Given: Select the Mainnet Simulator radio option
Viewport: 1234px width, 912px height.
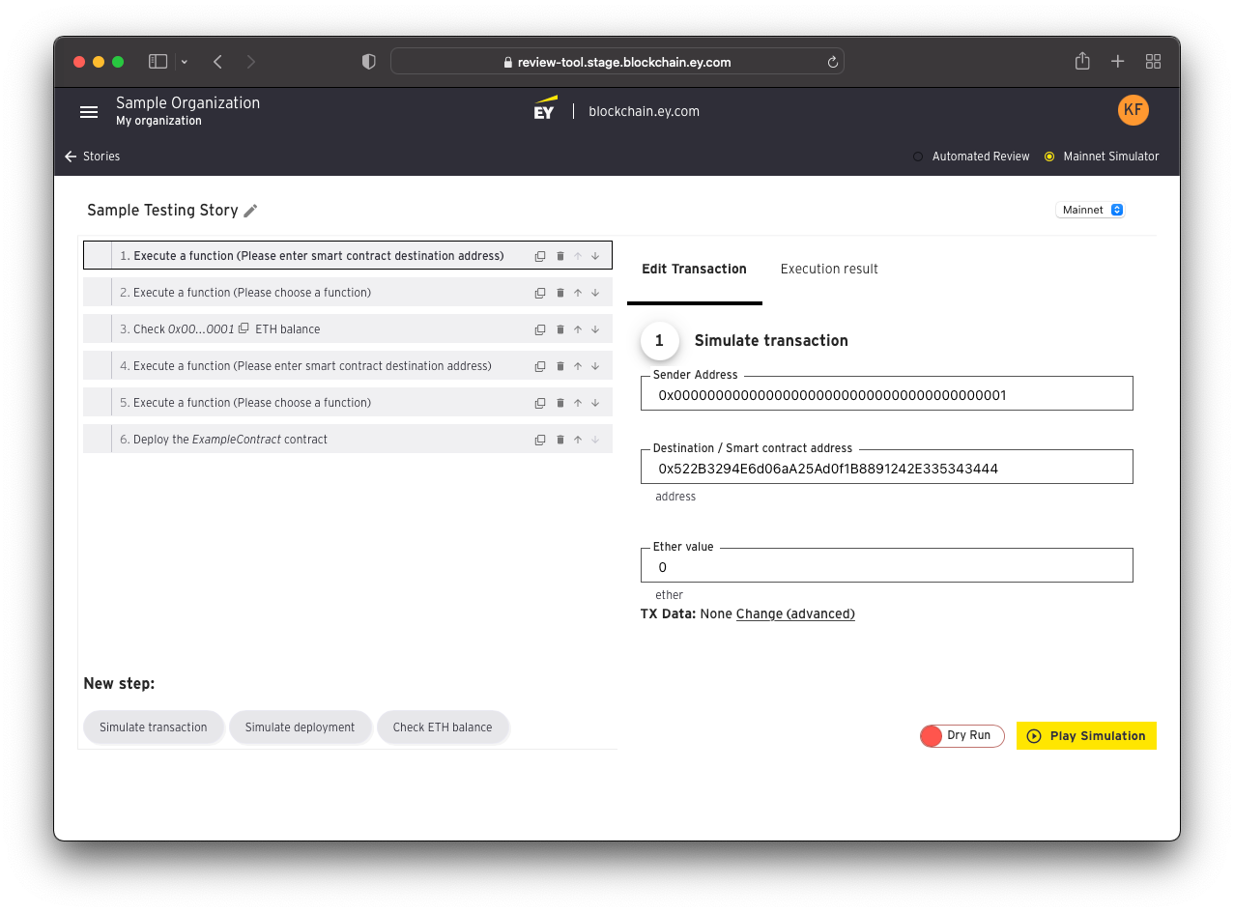Looking at the screenshot, I should coord(1049,156).
